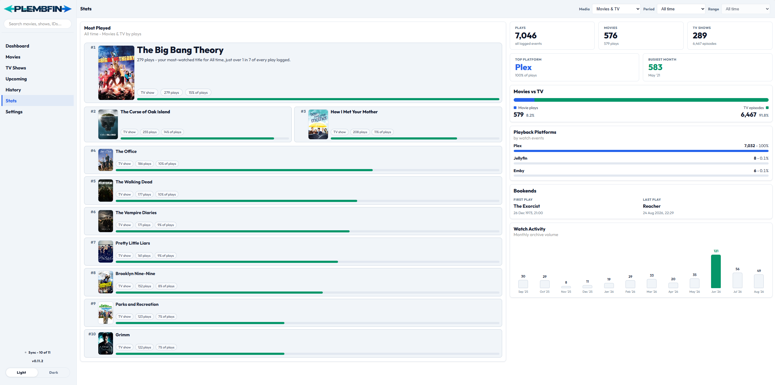
Task: Click the Top Platform Plex card
Action: click(574, 67)
